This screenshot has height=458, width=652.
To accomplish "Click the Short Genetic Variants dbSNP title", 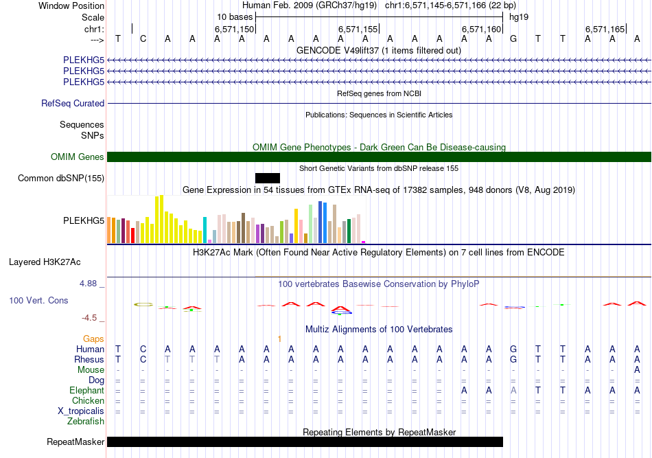I will [379, 168].
